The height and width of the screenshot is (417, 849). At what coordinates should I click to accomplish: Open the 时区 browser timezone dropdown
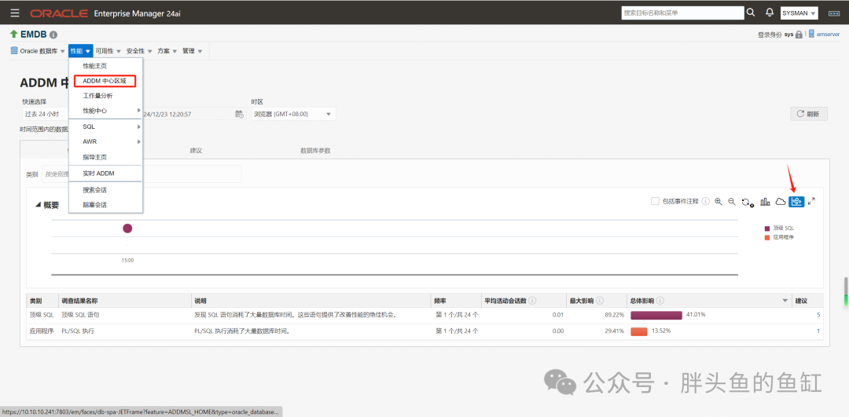pos(293,114)
